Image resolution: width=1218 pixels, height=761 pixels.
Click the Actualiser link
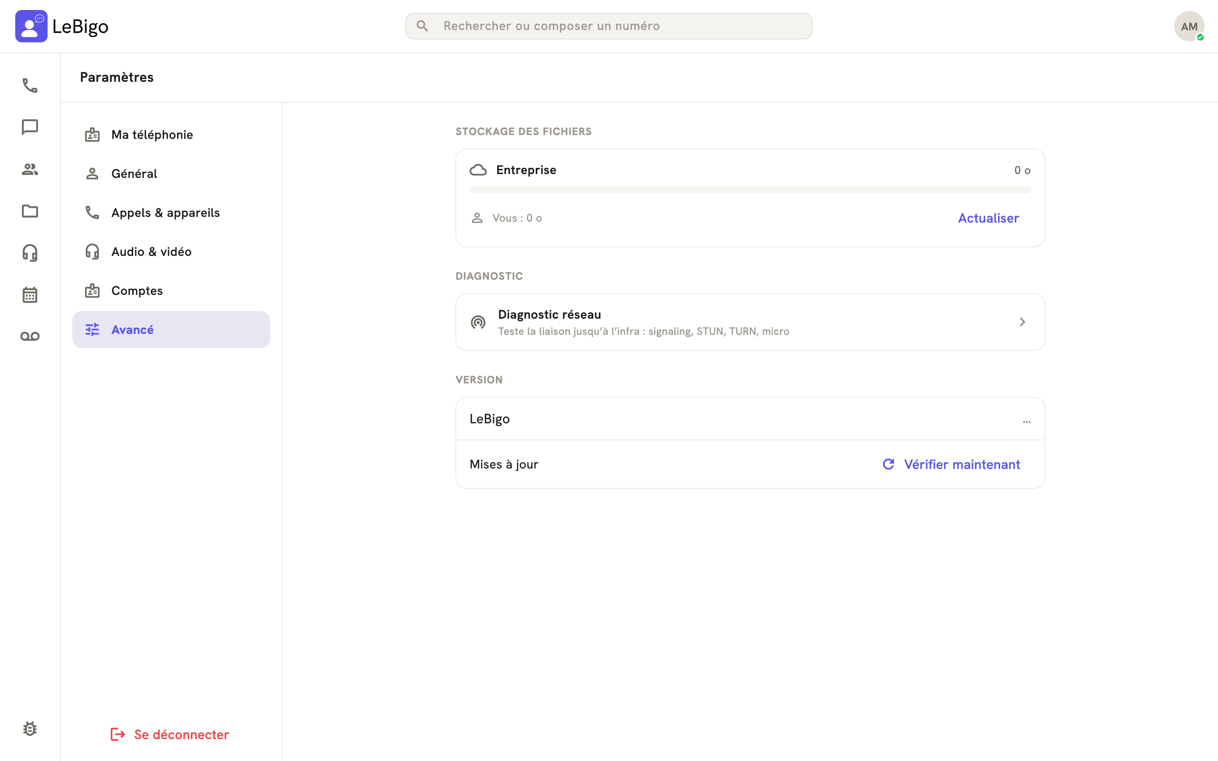coord(988,218)
